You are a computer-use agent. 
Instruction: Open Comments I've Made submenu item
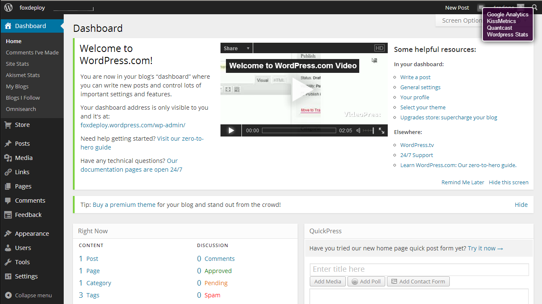pyautogui.click(x=32, y=52)
